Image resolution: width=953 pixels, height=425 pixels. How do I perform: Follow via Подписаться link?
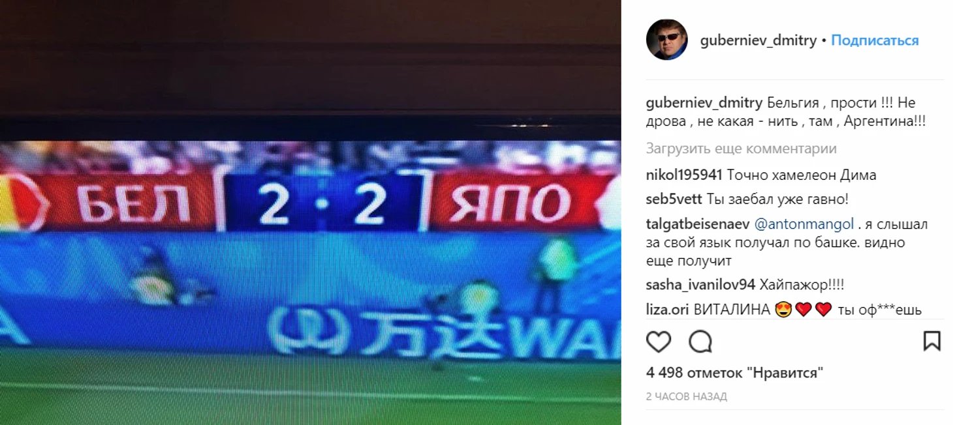[875, 40]
